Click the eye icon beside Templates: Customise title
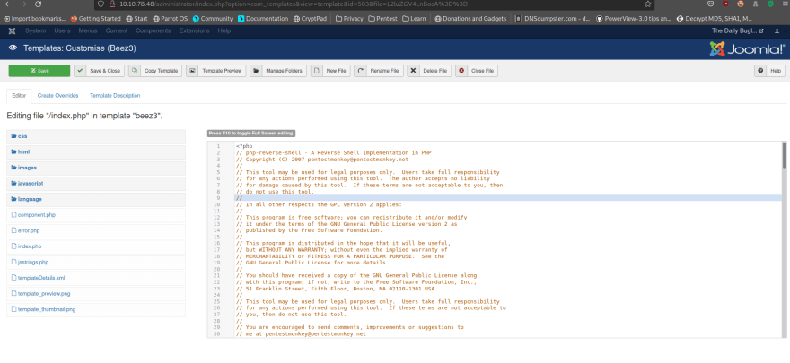 pos(13,48)
